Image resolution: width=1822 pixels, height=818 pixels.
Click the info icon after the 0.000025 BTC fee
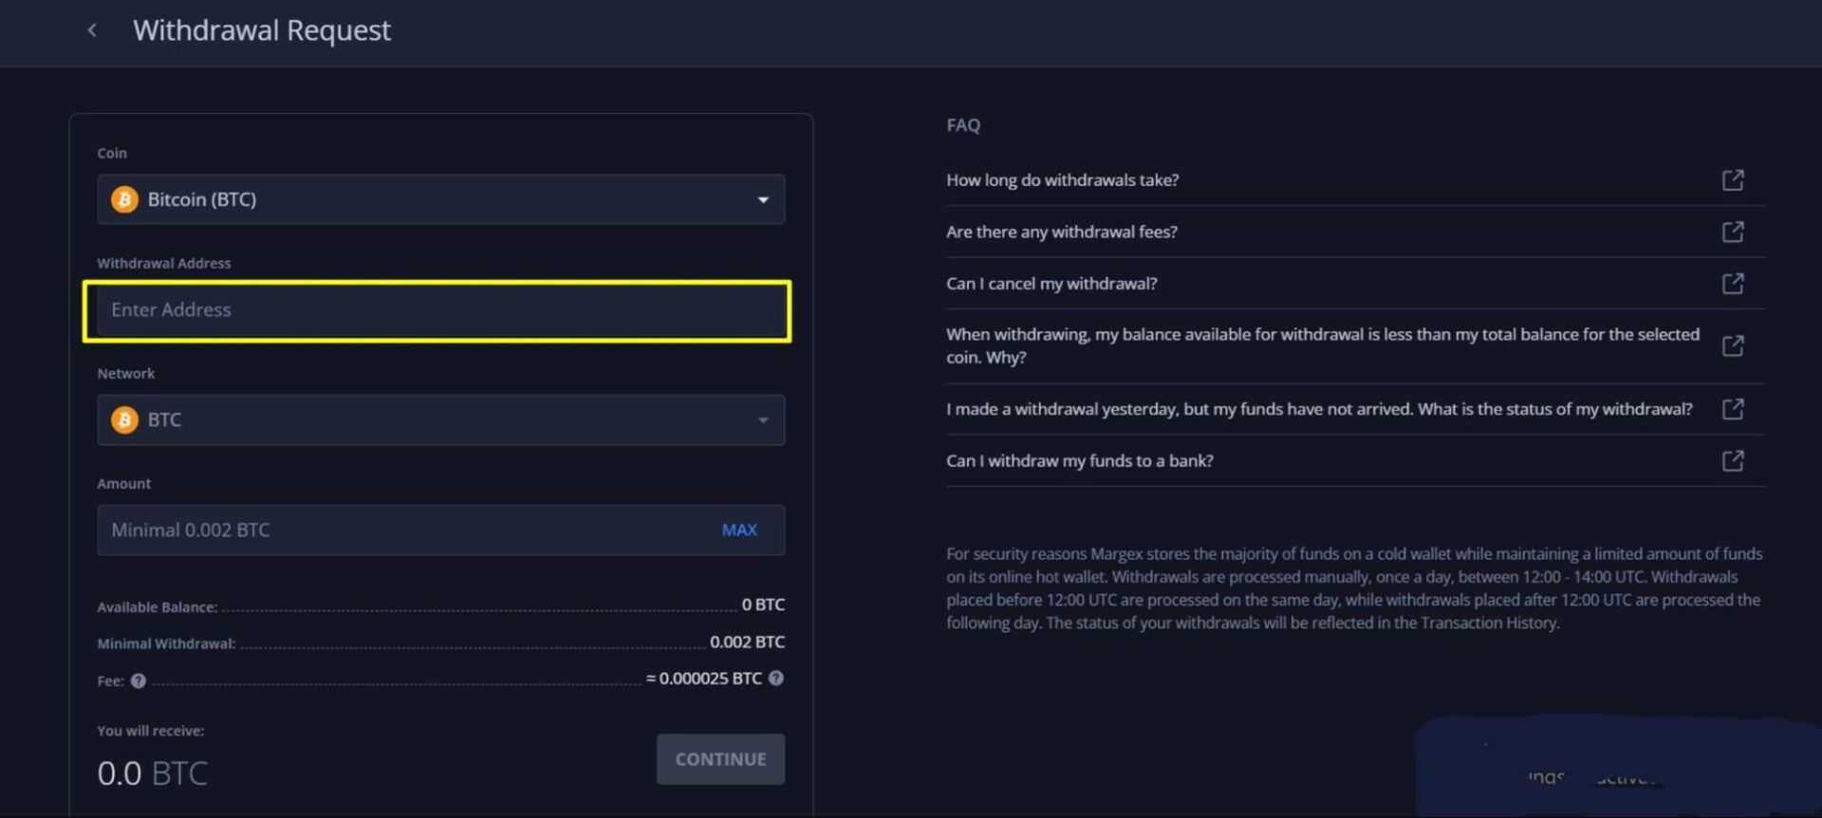pyautogui.click(x=776, y=679)
